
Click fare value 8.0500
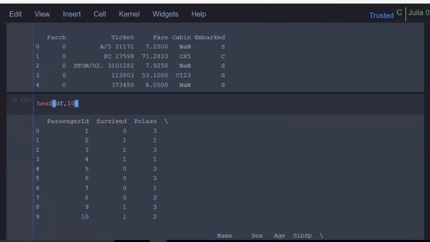(x=157, y=85)
